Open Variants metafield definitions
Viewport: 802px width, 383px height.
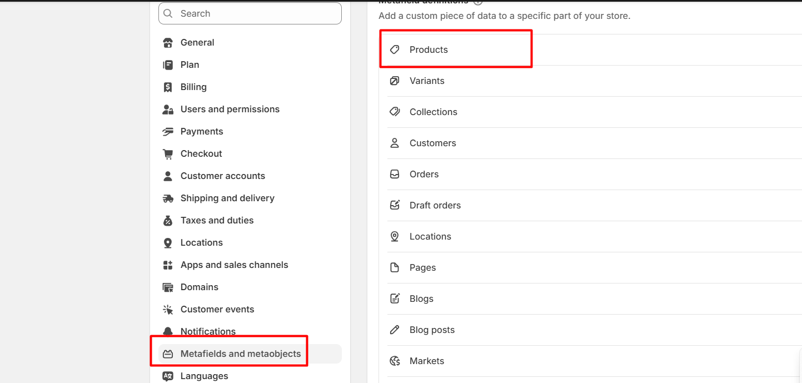coord(427,81)
